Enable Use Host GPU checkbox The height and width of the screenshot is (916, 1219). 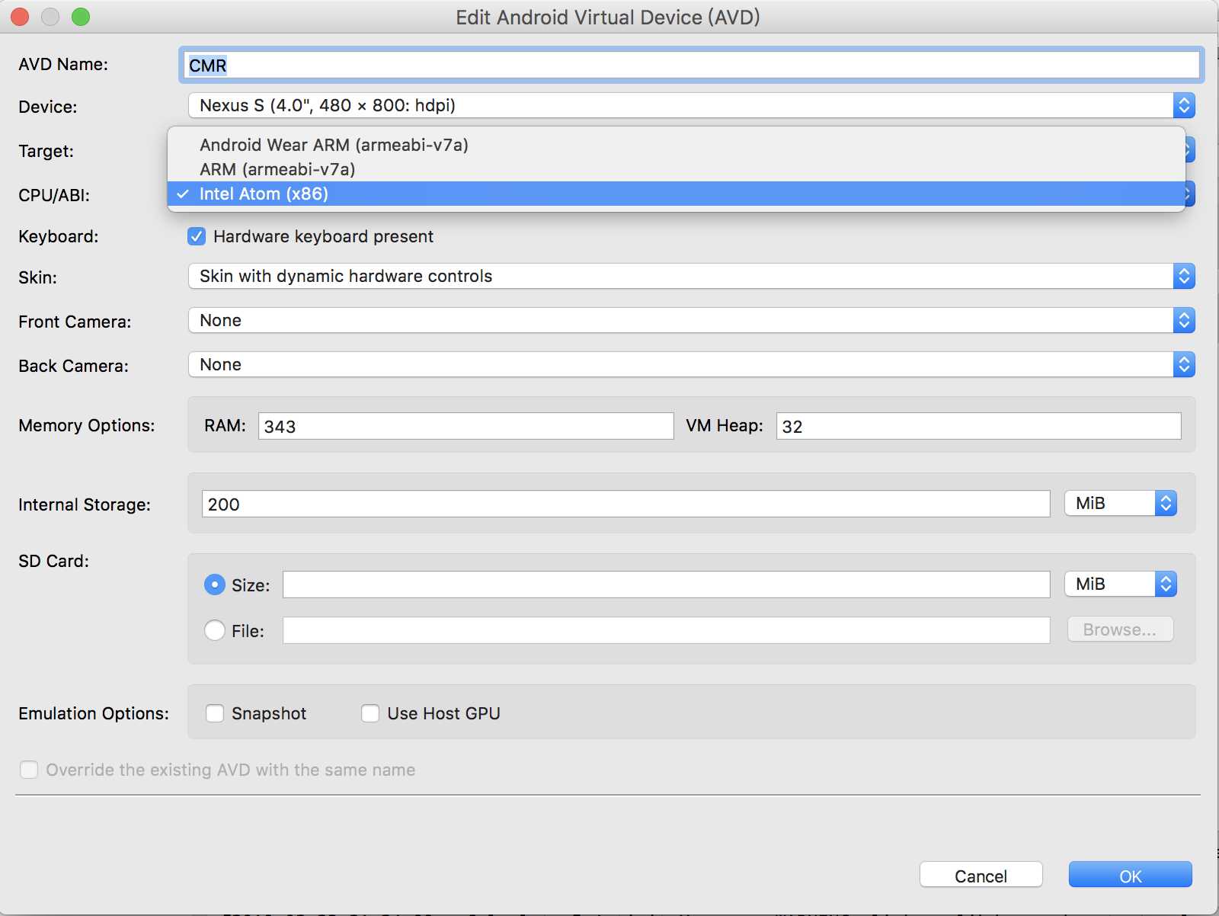(x=370, y=713)
